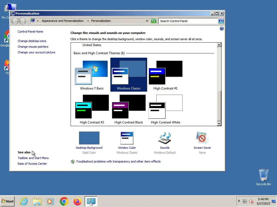Open recent pages dropdown next to Forward button
This screenshot has width=277, height=207.
[28, 21]
